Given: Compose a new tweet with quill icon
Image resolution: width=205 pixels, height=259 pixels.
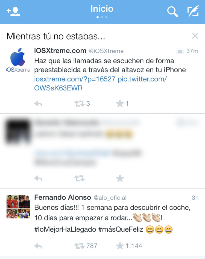Looking at the screenshot, I should click(193, 11).
